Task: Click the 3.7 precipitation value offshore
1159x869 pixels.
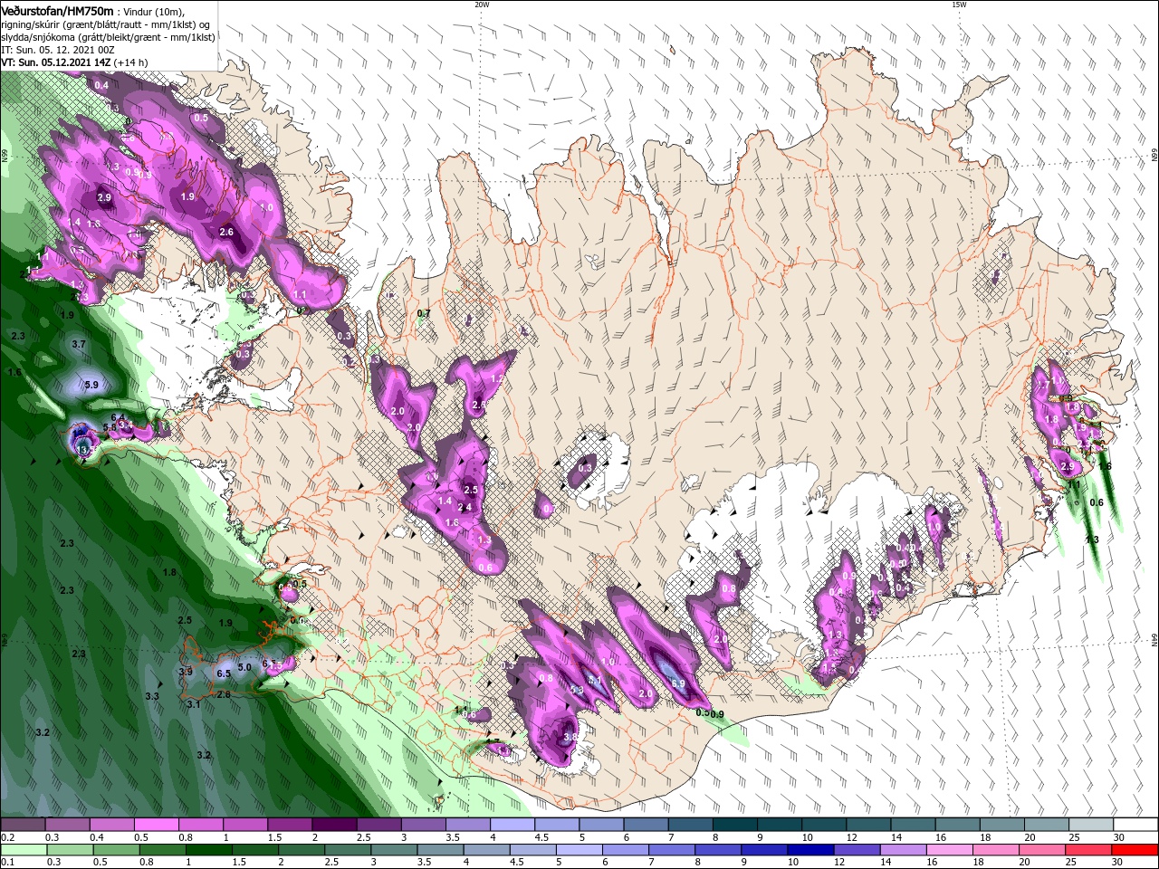Action: (x=79, y=344)
